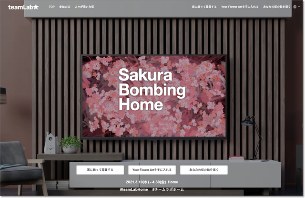Click the globe language icon

click(295, 7)
